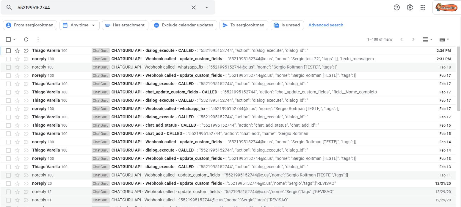Mark the 2:31 PM noreply email as important
Viewport: 461px width, 207px height.
26,59
